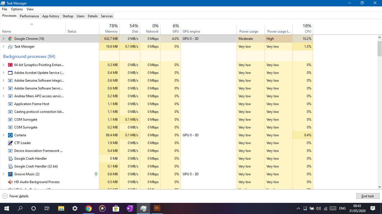Click the Wi-Fi network tray icon
This screenshot has width=382, height=214.
tap(326, 208)
